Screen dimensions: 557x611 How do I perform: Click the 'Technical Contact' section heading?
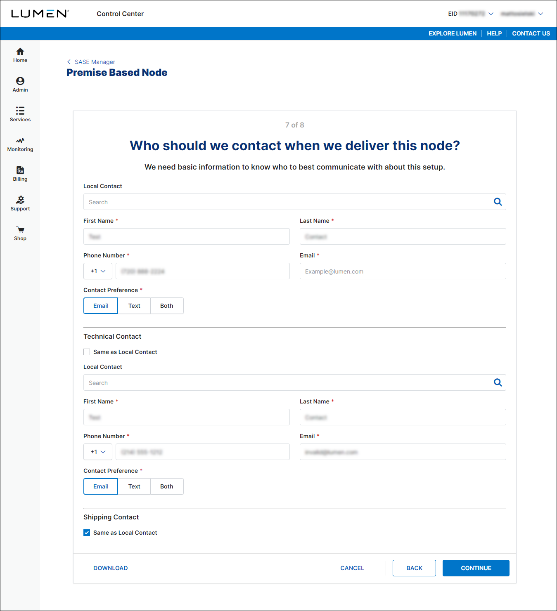pos(112,337)
